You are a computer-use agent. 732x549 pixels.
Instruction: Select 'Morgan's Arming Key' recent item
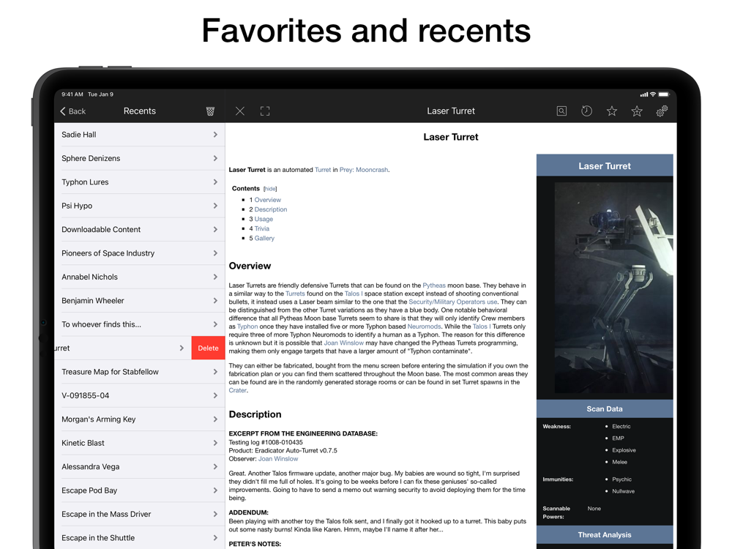coord(140,419)
